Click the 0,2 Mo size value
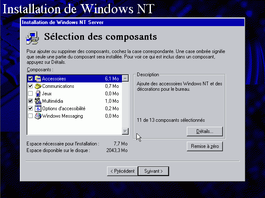This screenshot has width=265, height=198. 112,109
